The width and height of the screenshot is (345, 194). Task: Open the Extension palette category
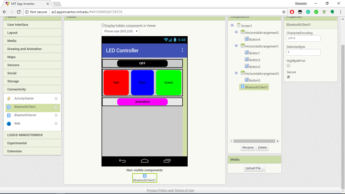click(x=32, y=151)
